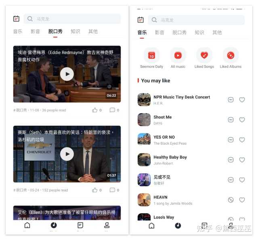The width and height of the screenshot is (258, 239).
Task: Like the HEAVN album
Action: 242,200
